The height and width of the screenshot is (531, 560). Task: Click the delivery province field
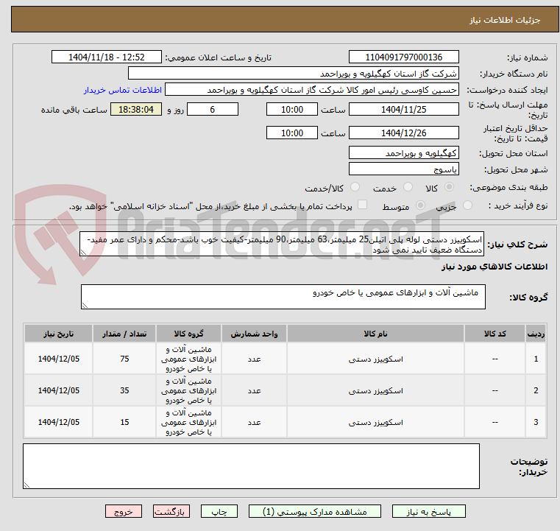pyautogui.click(x=403, y=153)
